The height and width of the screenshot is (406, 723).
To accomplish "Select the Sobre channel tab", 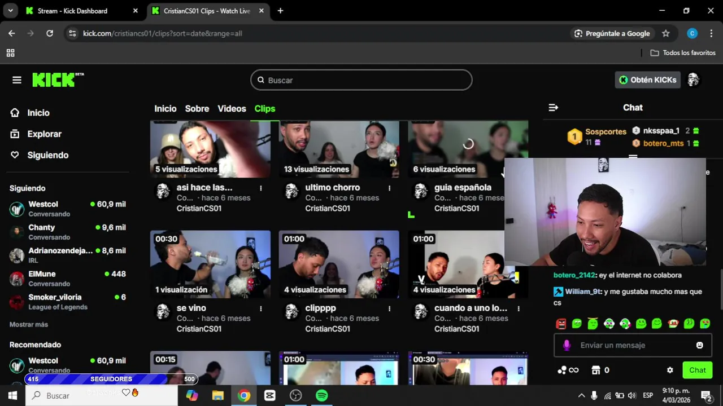I will [x=197, y=108].
